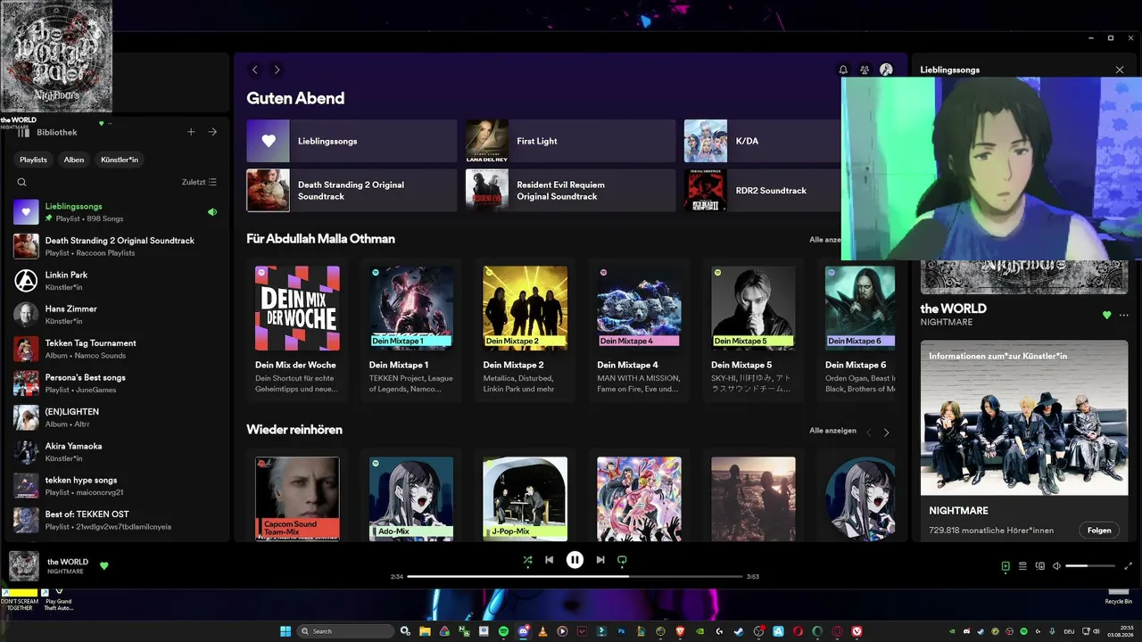
Task: Open Death Stranding 2 Original Soundtrack in library
Action: [x=115, y=246]
